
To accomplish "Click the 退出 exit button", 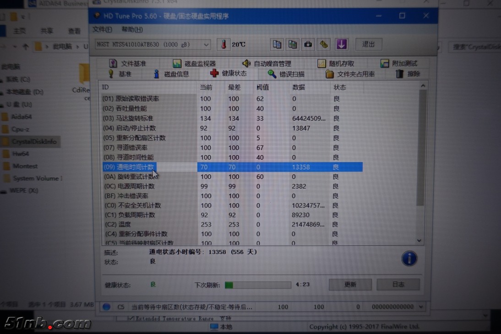I will pos(368,44).
